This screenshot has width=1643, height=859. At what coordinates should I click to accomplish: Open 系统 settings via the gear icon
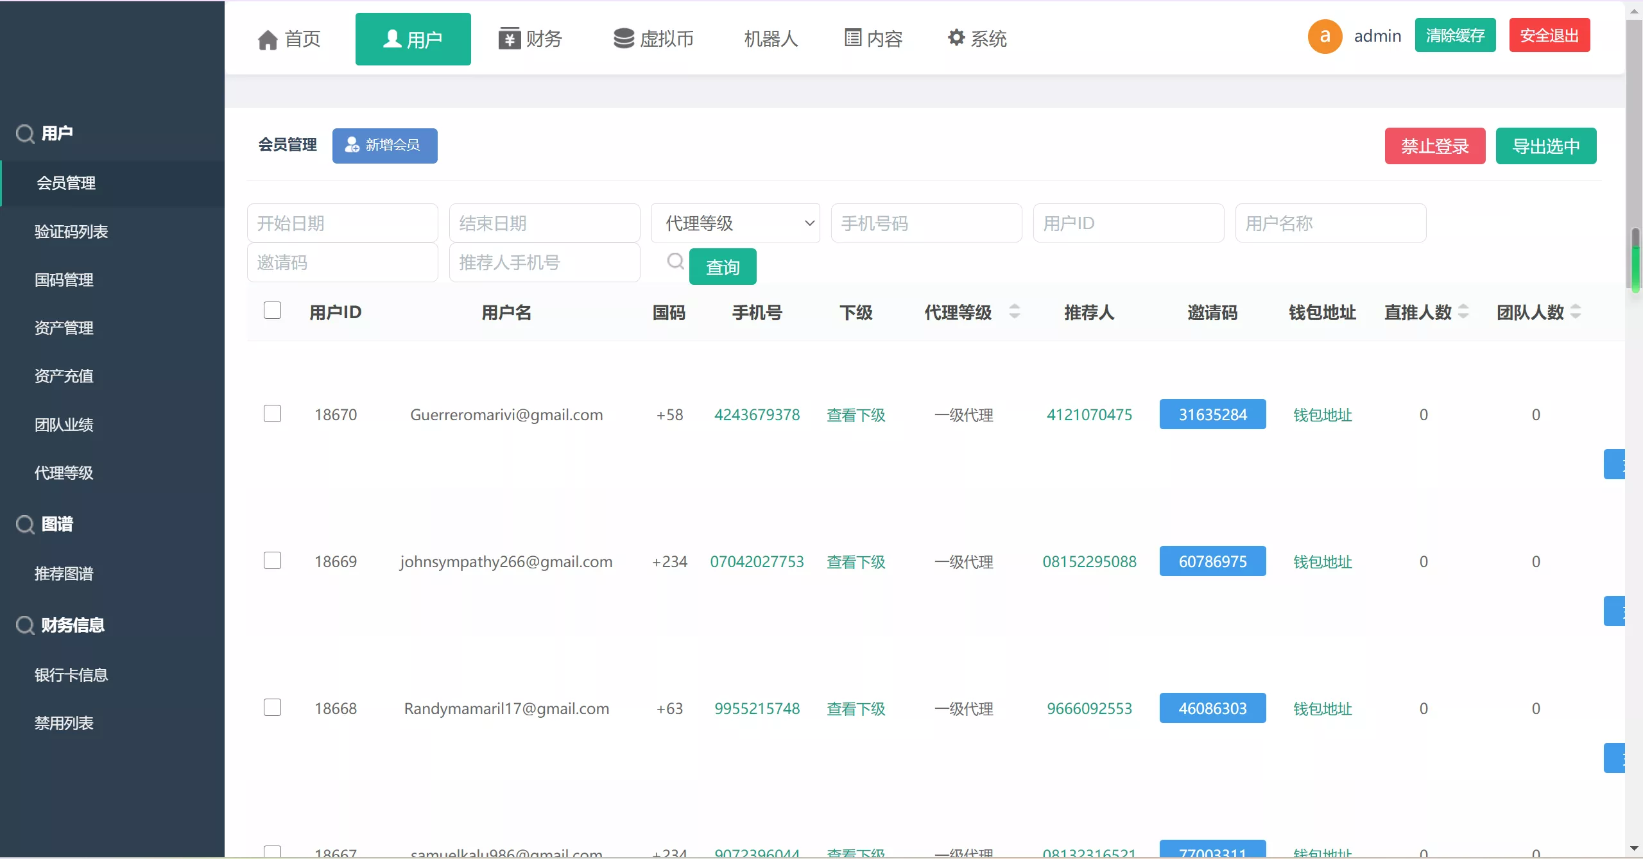tap(956, 37)
